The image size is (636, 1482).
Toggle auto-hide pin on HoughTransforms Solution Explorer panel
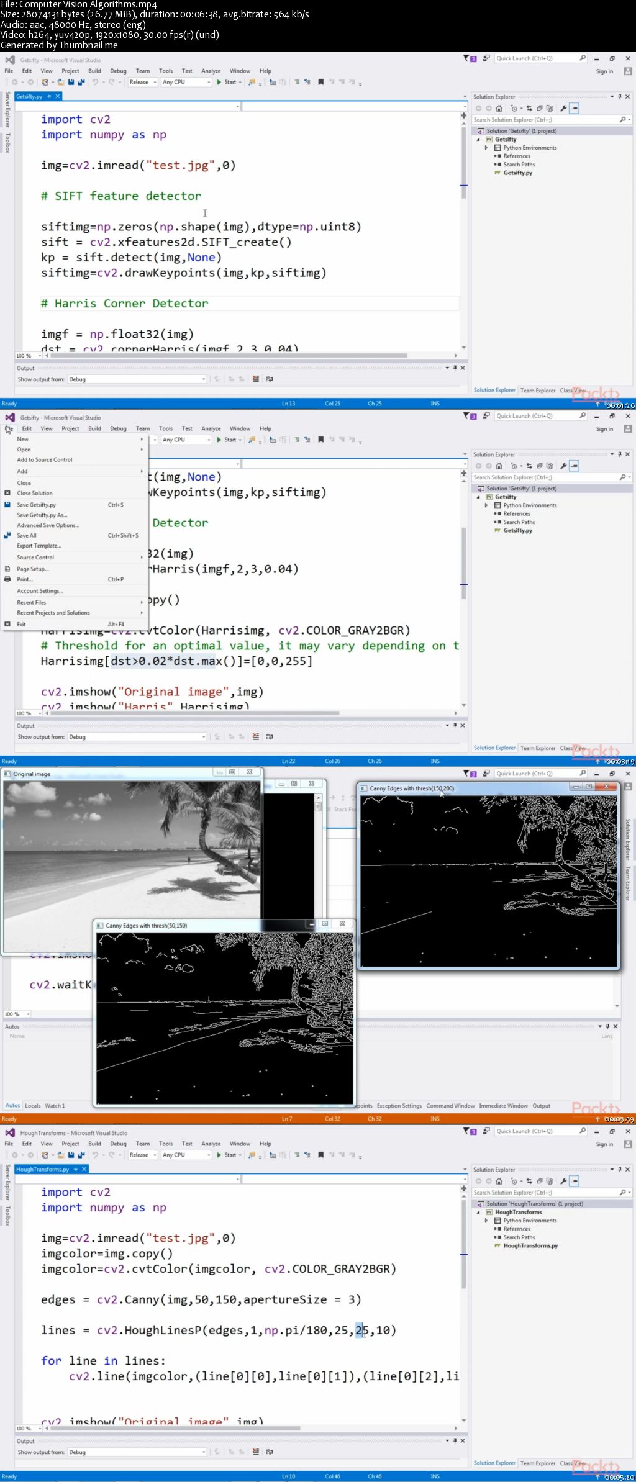pyautogui.click(x=619, y=1169)
